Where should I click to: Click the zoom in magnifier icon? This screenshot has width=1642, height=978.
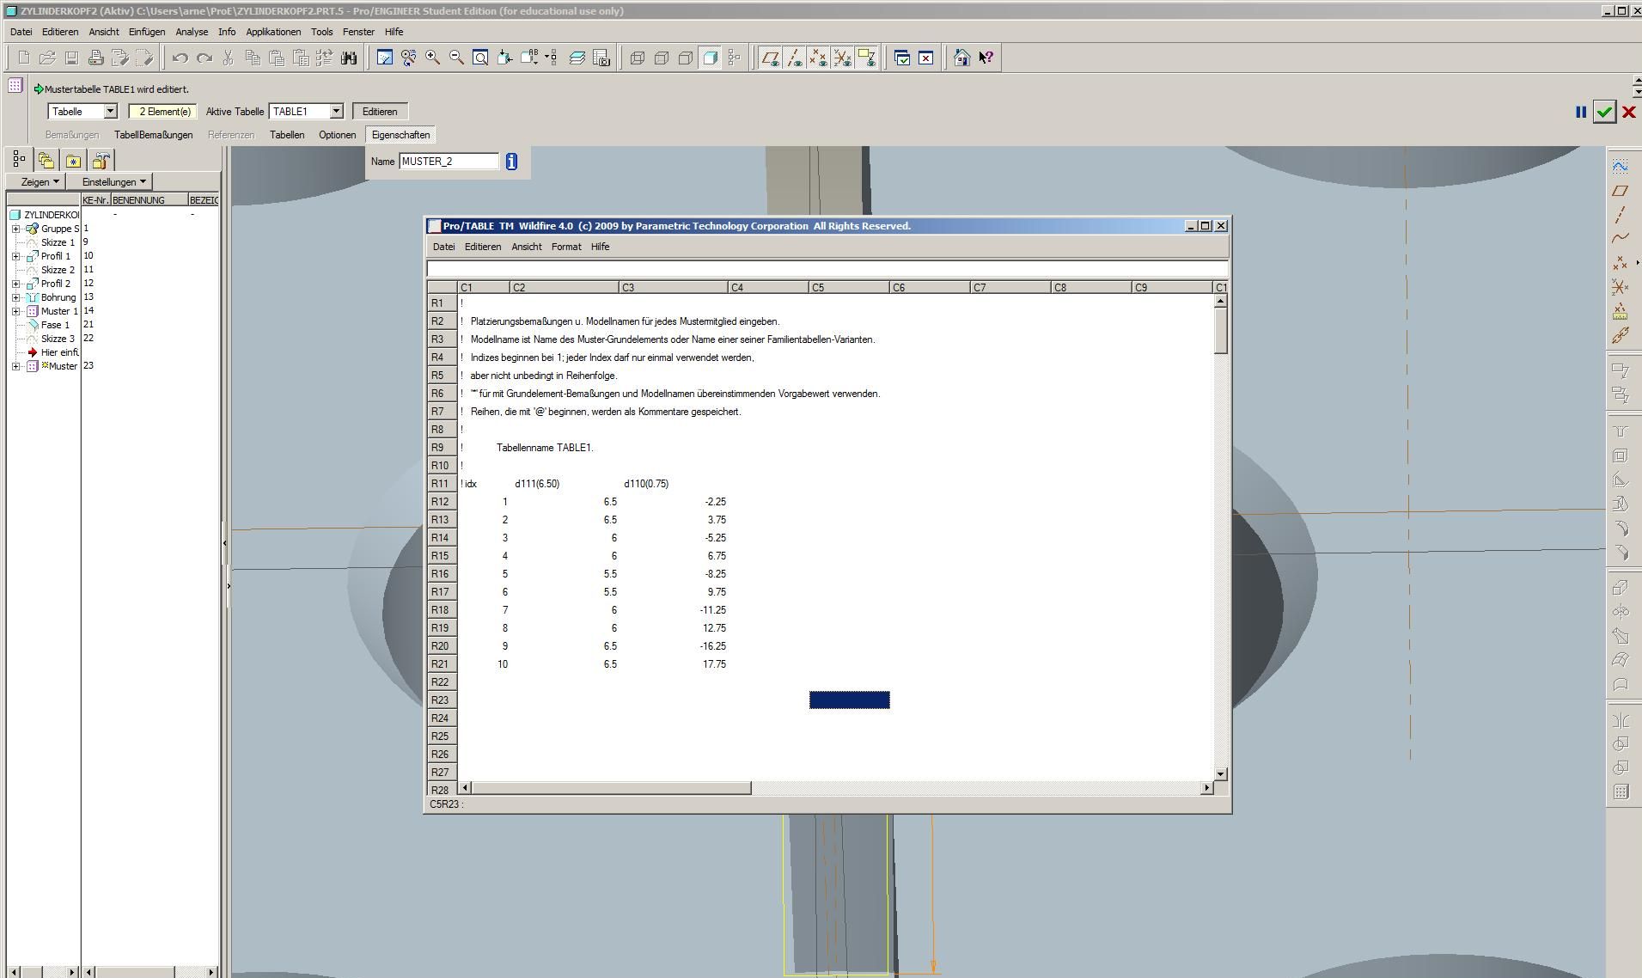pyautogui.click(x=433, y=58)
